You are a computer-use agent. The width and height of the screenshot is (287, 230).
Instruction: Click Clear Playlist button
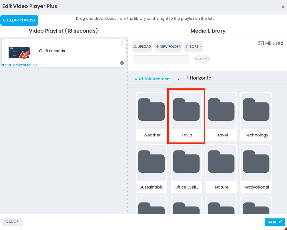coord(19,20)
